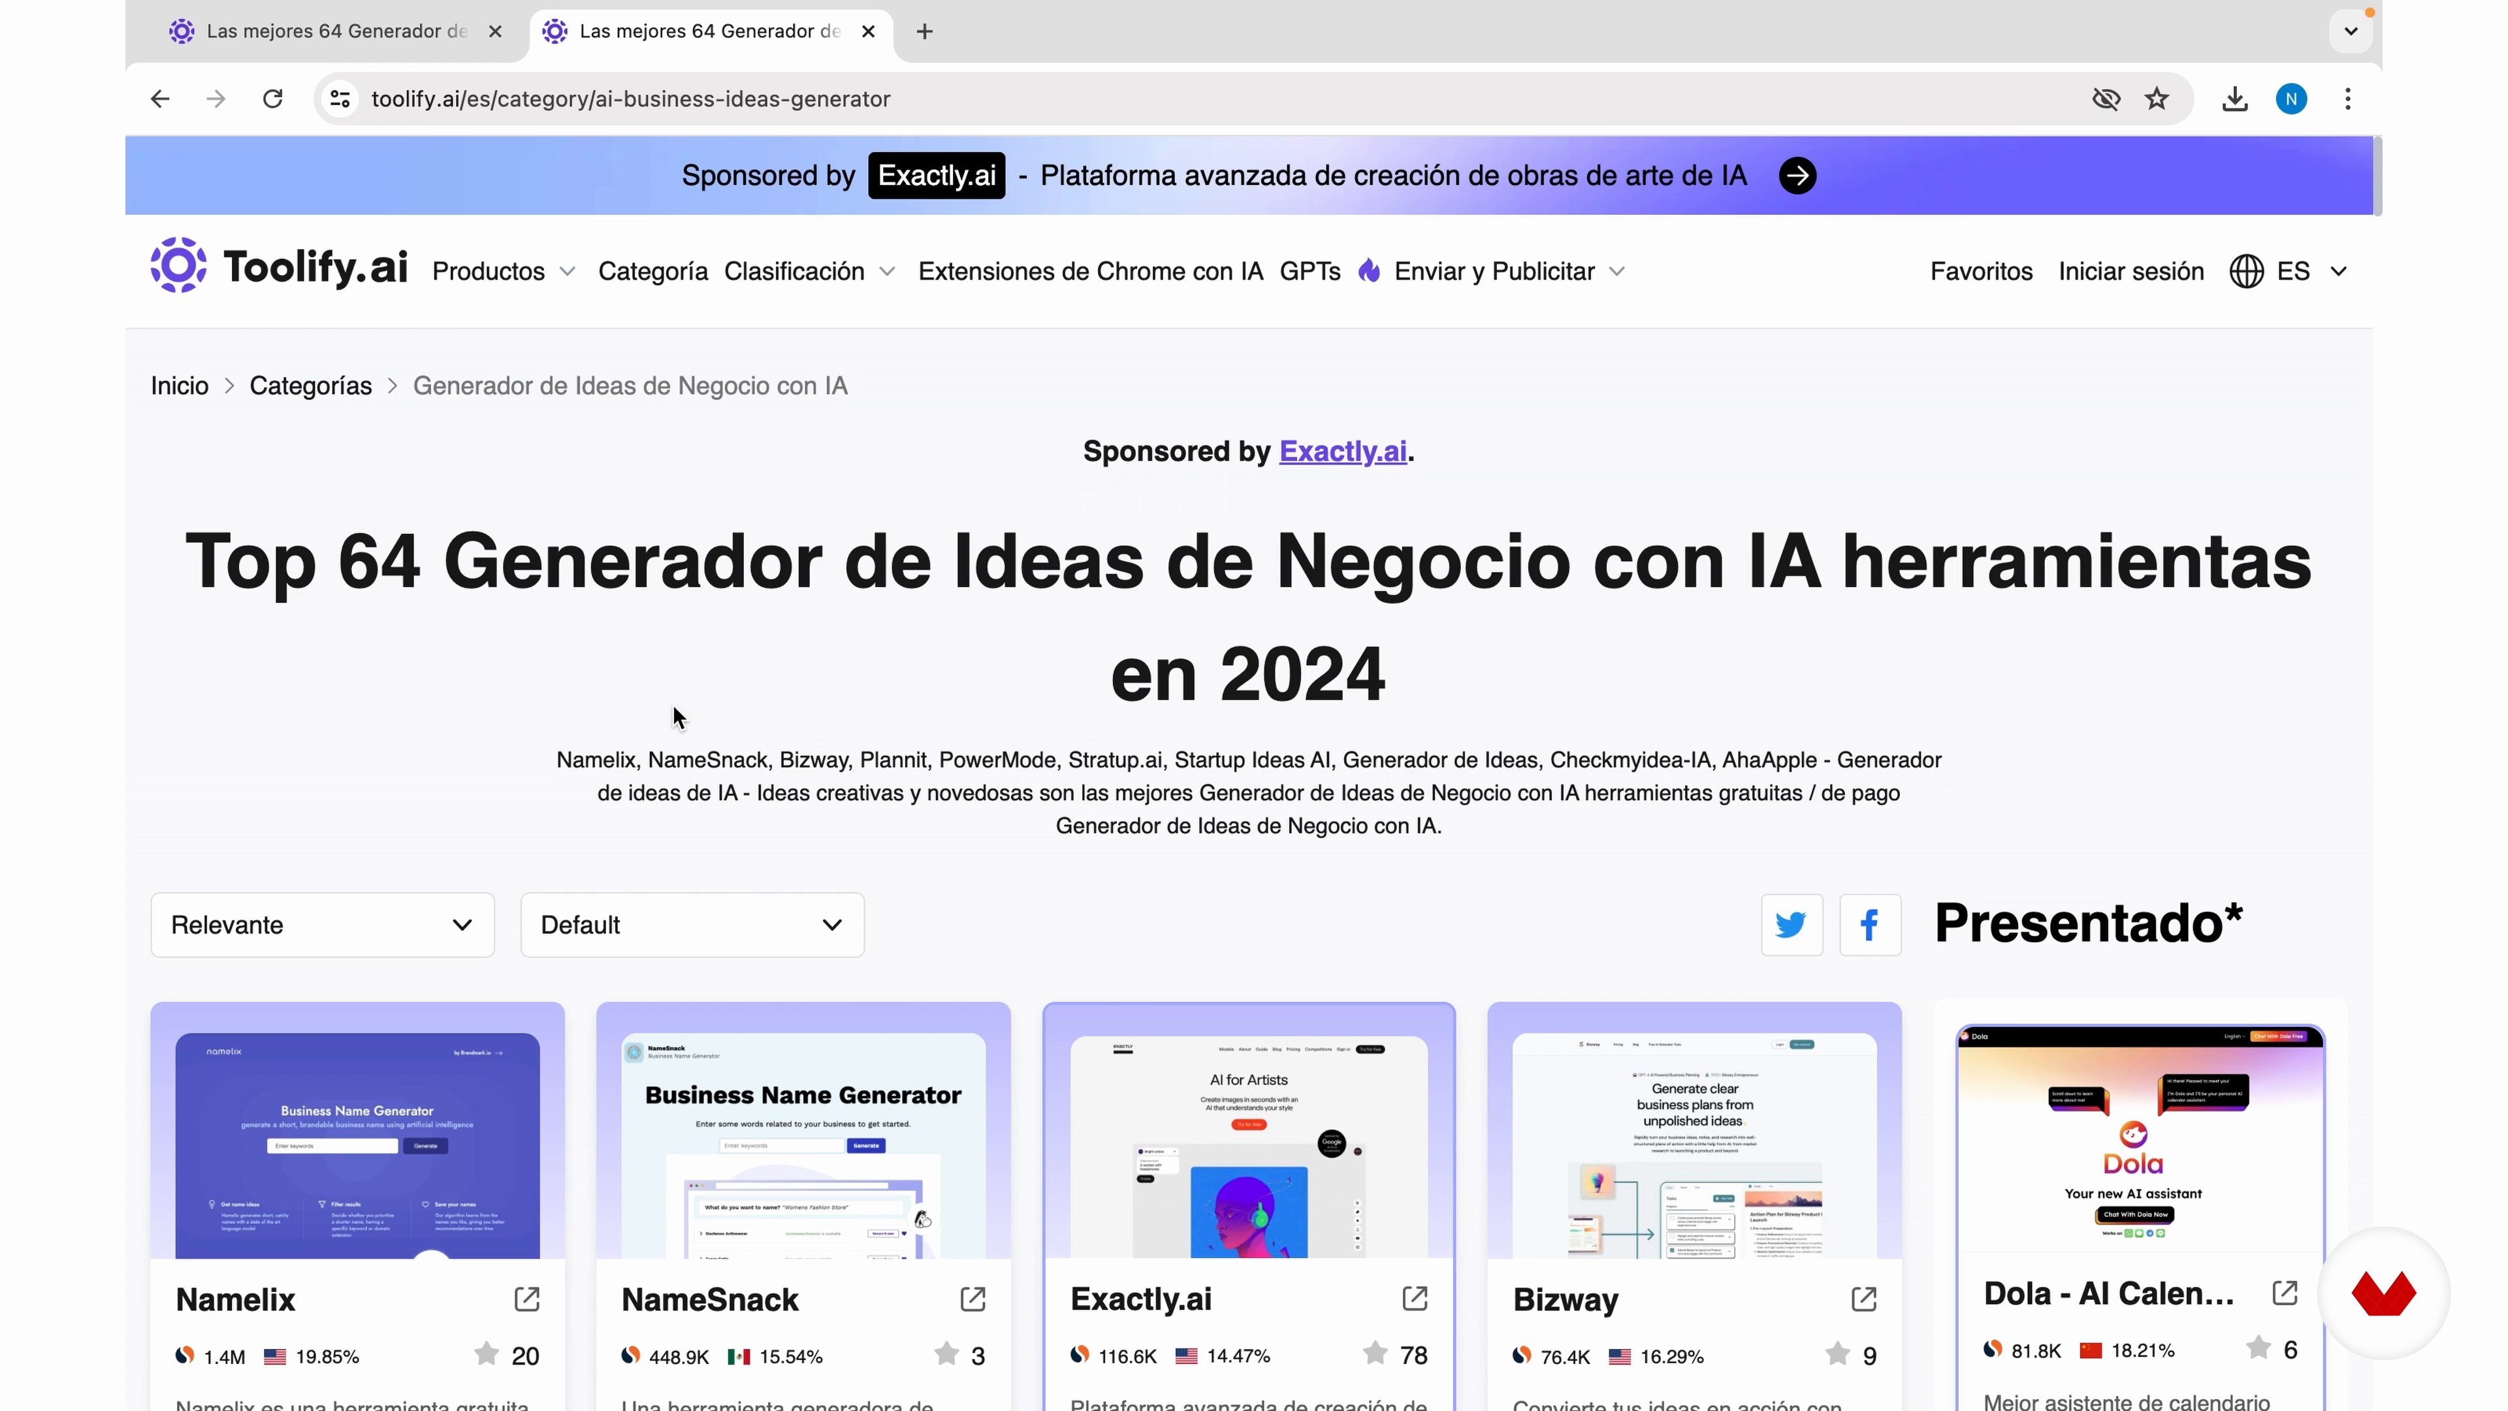Click the Dola preview thumbnail
This screenshot has height=1411, width=2508.
2140,1139
